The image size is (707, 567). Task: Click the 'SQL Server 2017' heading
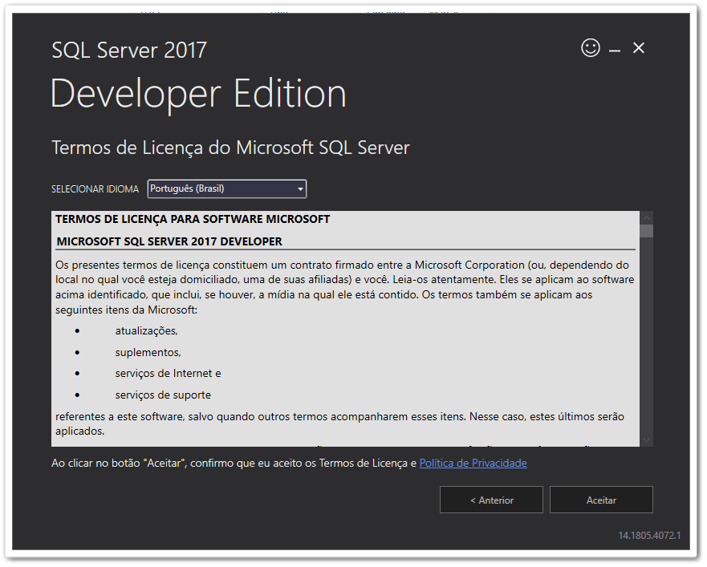[x=129, y=50]
